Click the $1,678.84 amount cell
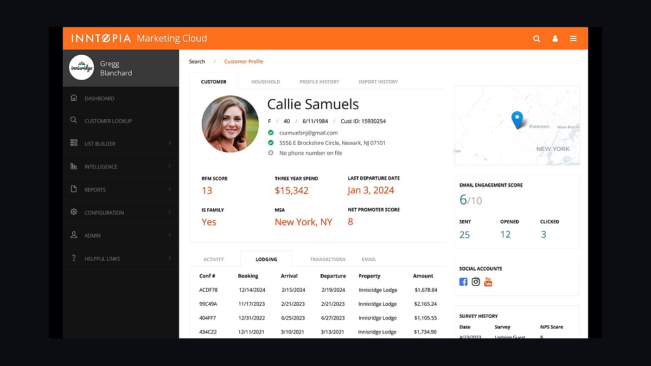651x366 pixels. [426, 290]
